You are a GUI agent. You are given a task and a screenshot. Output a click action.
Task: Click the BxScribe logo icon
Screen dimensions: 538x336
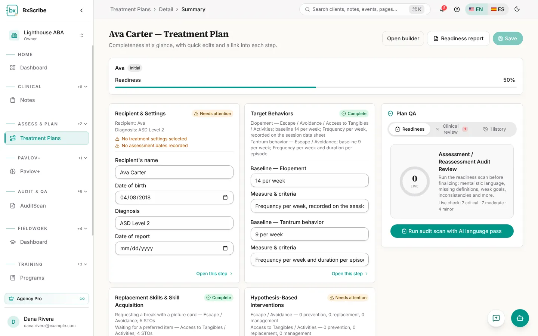click(12, 10)
